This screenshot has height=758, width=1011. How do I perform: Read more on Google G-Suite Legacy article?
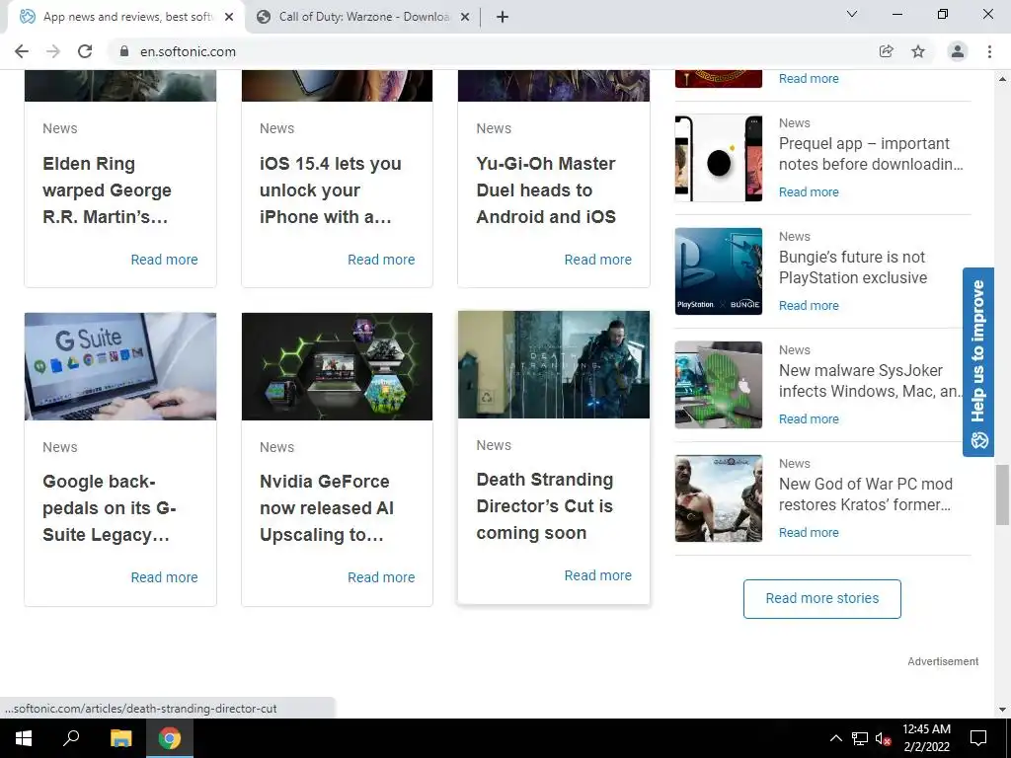tap(165, 577)
